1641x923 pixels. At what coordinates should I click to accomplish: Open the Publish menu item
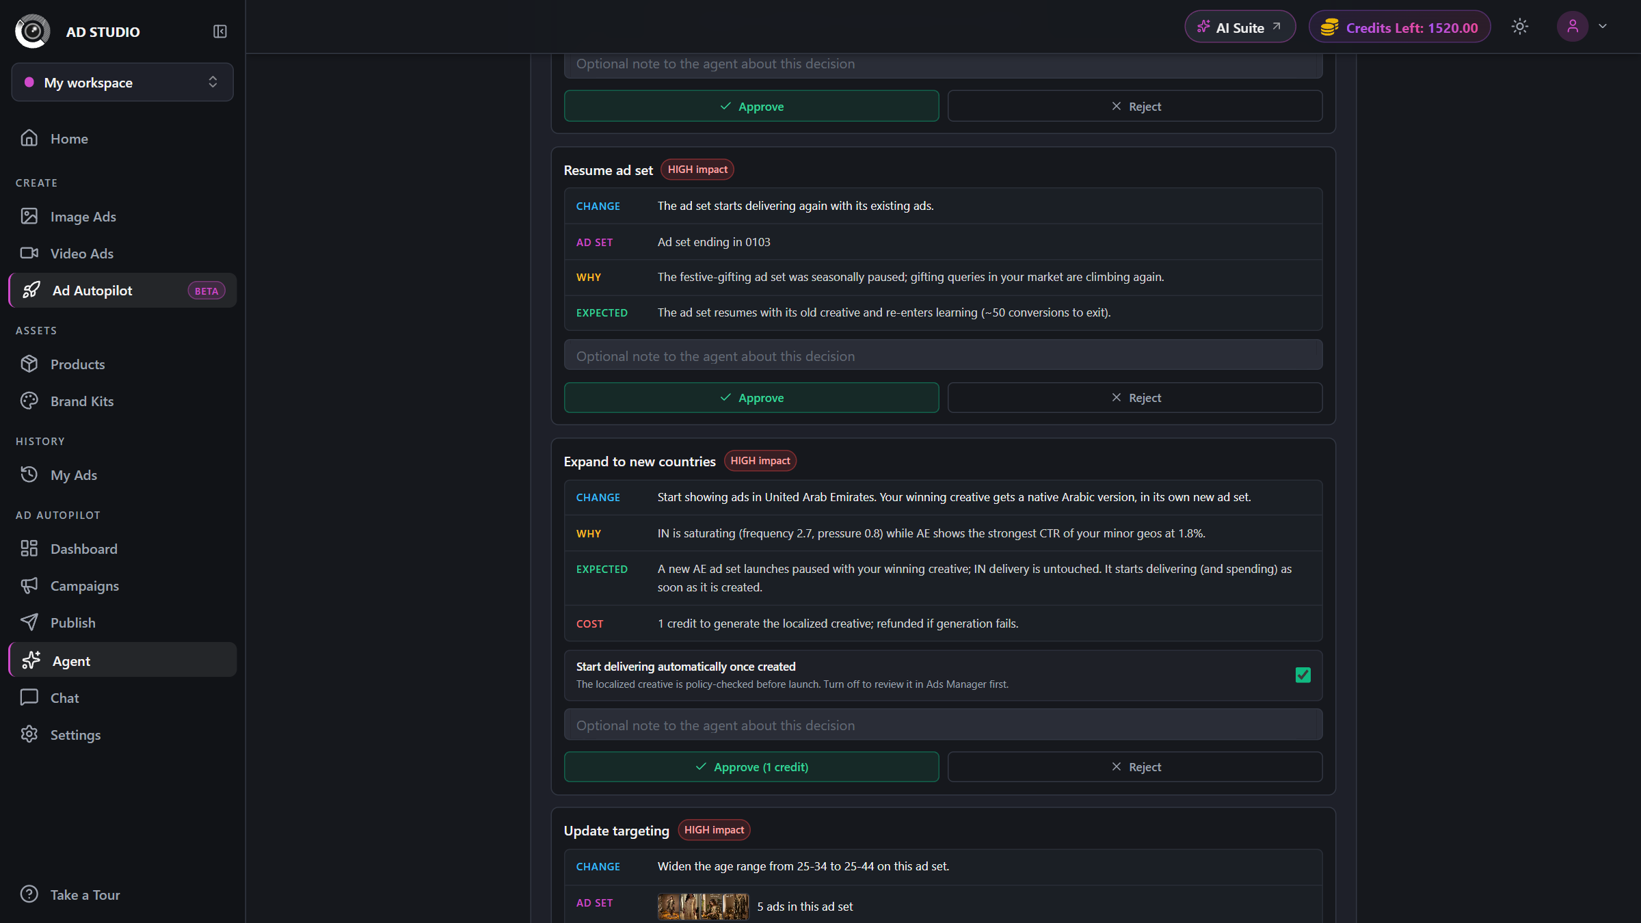click(122, 622)
